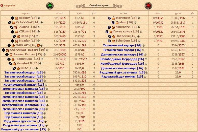Open Радужный дух молнии [15] in right table

pos(122,77)
